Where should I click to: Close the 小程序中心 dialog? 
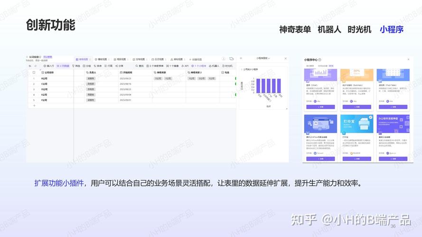coord(408,59)
